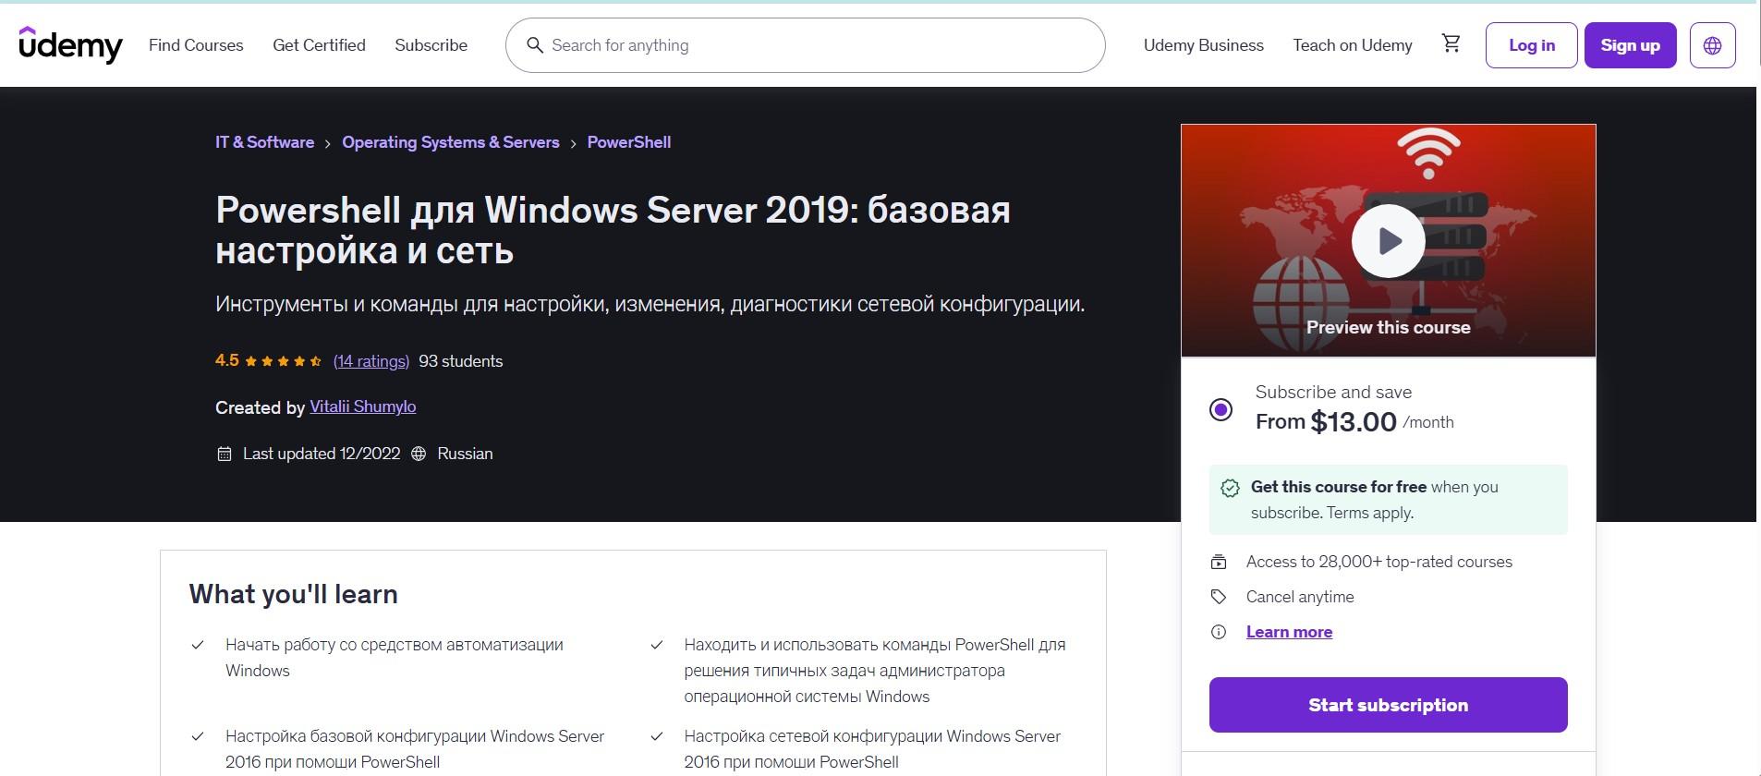Open the Udemy logo home link
Screen dimensions: 1761x776
[x=70, y=44]
